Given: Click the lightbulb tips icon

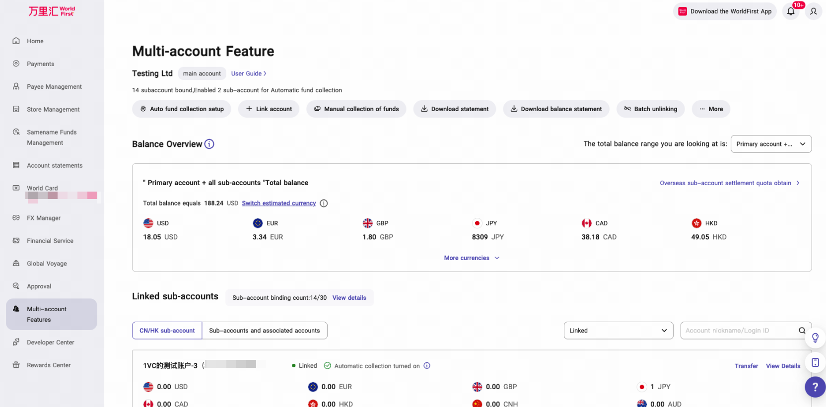Looking at the screenshot, I should coord(815,338).
